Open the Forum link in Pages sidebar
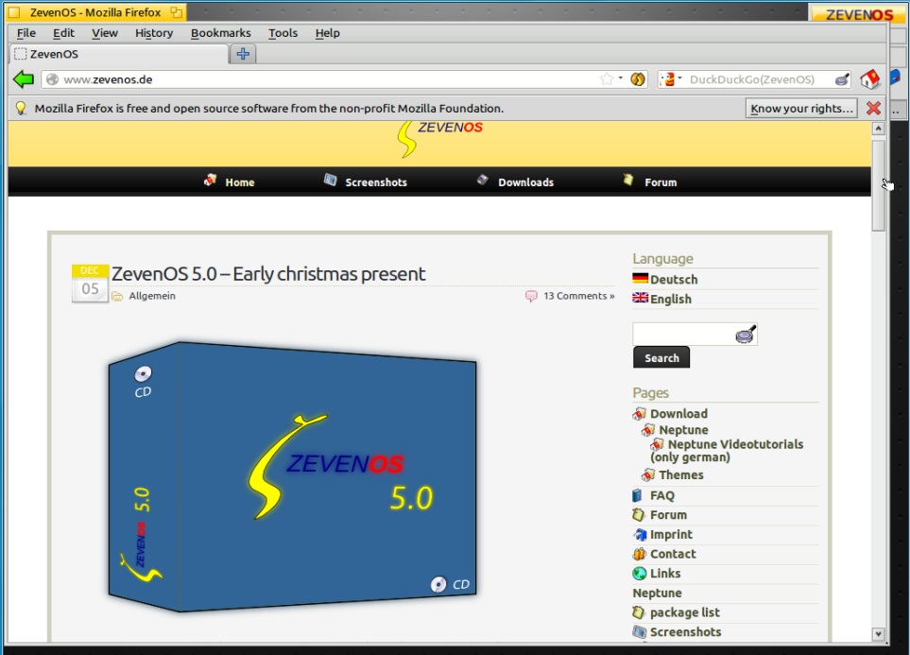The width and height of the screenshot is (910, 655). [x=668, y=515]
